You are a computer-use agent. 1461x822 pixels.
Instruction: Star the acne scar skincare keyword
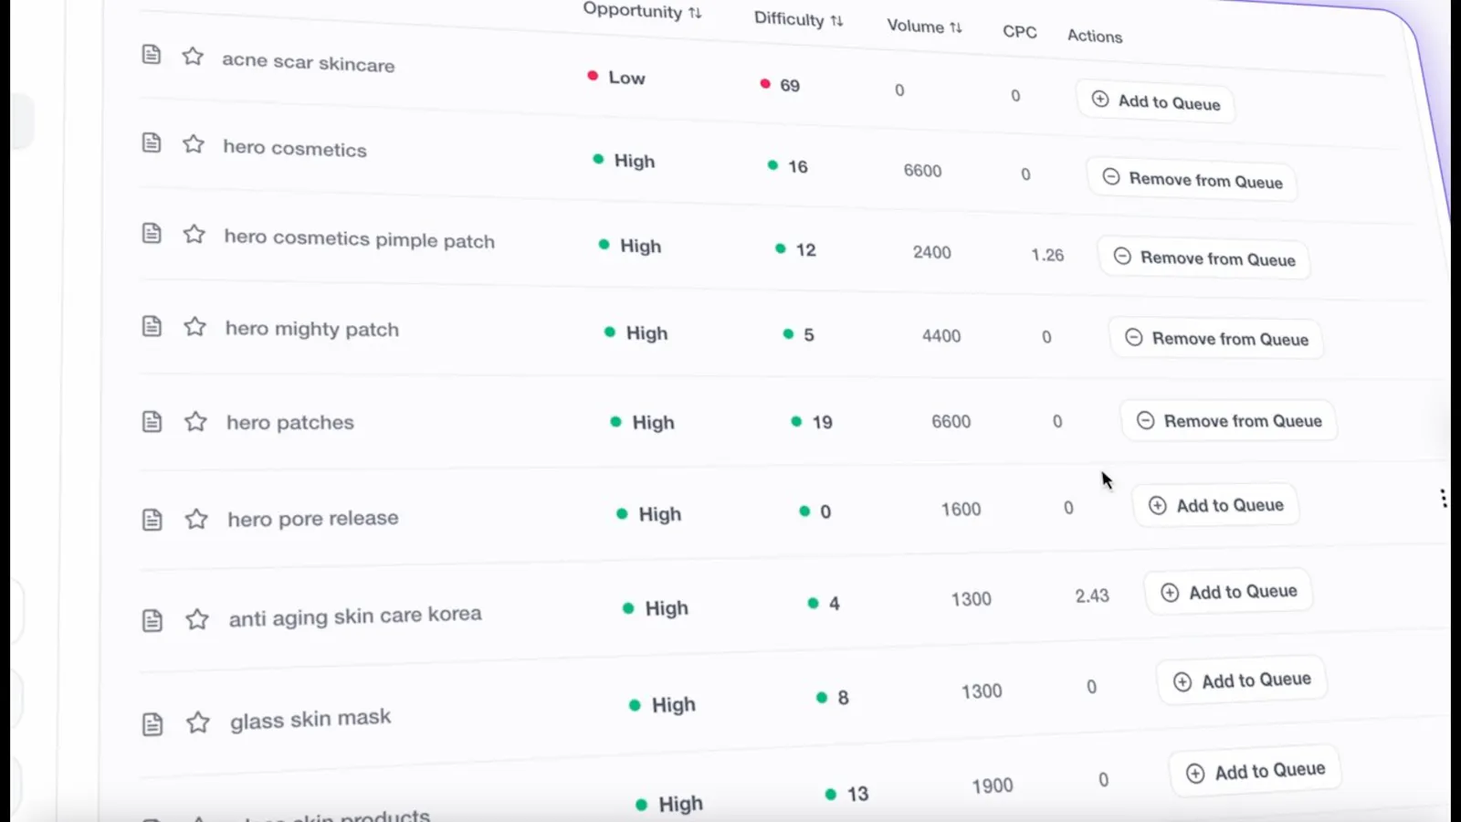(193, 57)
